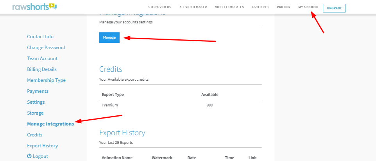Viewport: 376px width, 161px height.
Task: Open Contact Info in sidebar
Action: tap(40, 37)
